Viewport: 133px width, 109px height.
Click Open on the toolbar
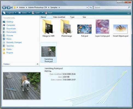[x=36, y=13]
